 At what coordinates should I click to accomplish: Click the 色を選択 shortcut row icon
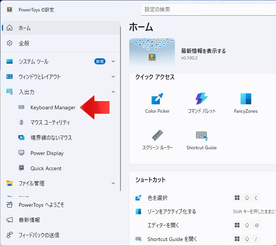click(x=138, y=198)
